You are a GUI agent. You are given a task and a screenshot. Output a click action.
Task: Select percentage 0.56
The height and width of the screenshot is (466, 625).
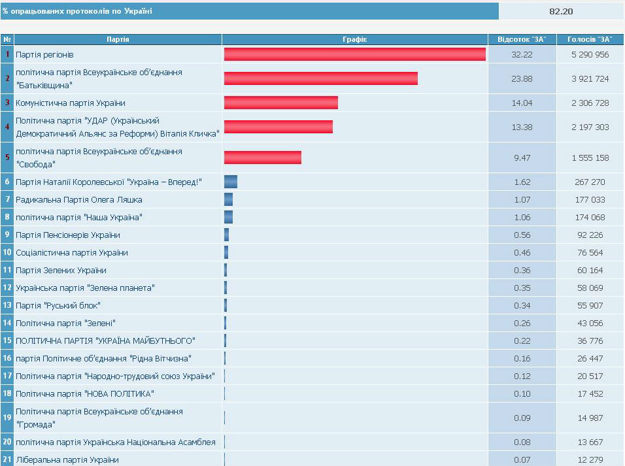click(x=522, y=235)
